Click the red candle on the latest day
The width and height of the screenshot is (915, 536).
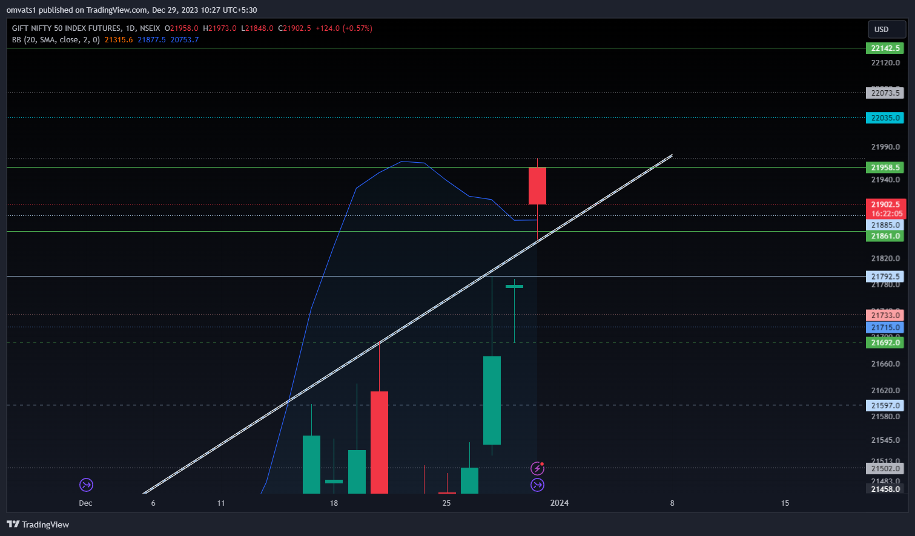(x=537, y=186)
